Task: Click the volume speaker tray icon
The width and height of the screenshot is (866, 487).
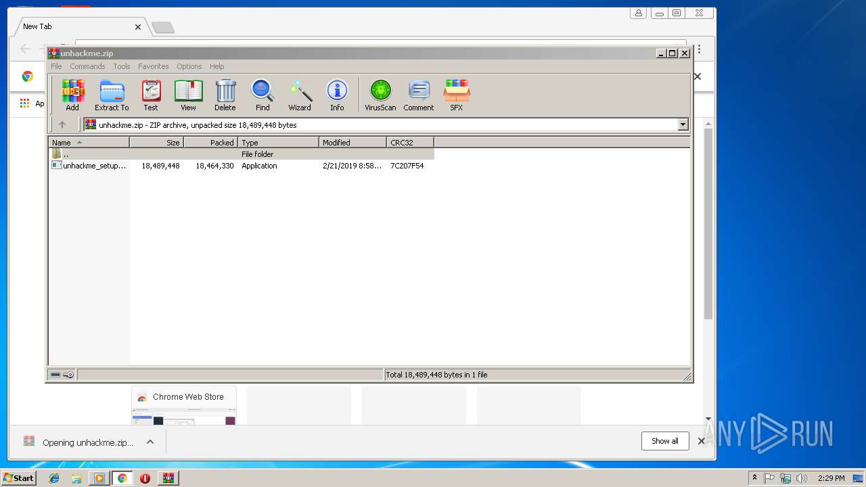Action: 802,478
